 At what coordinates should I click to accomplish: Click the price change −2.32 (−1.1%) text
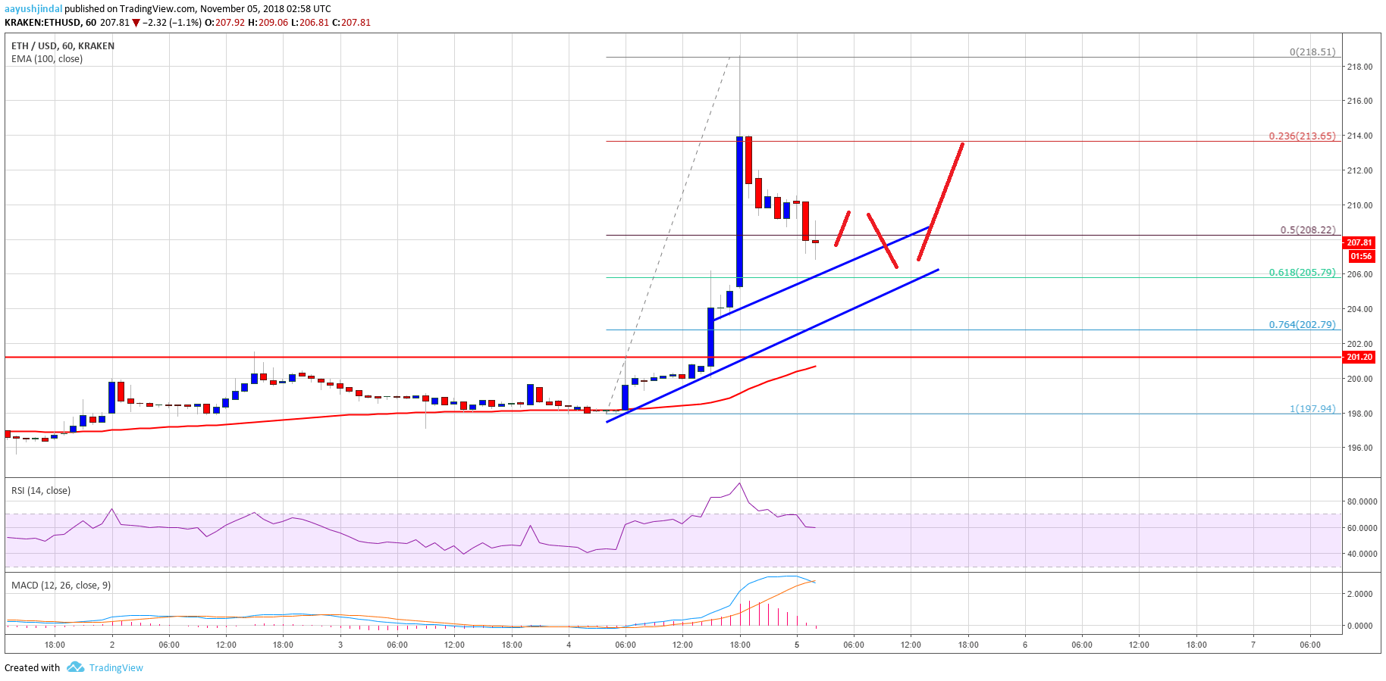coord(174,22)
